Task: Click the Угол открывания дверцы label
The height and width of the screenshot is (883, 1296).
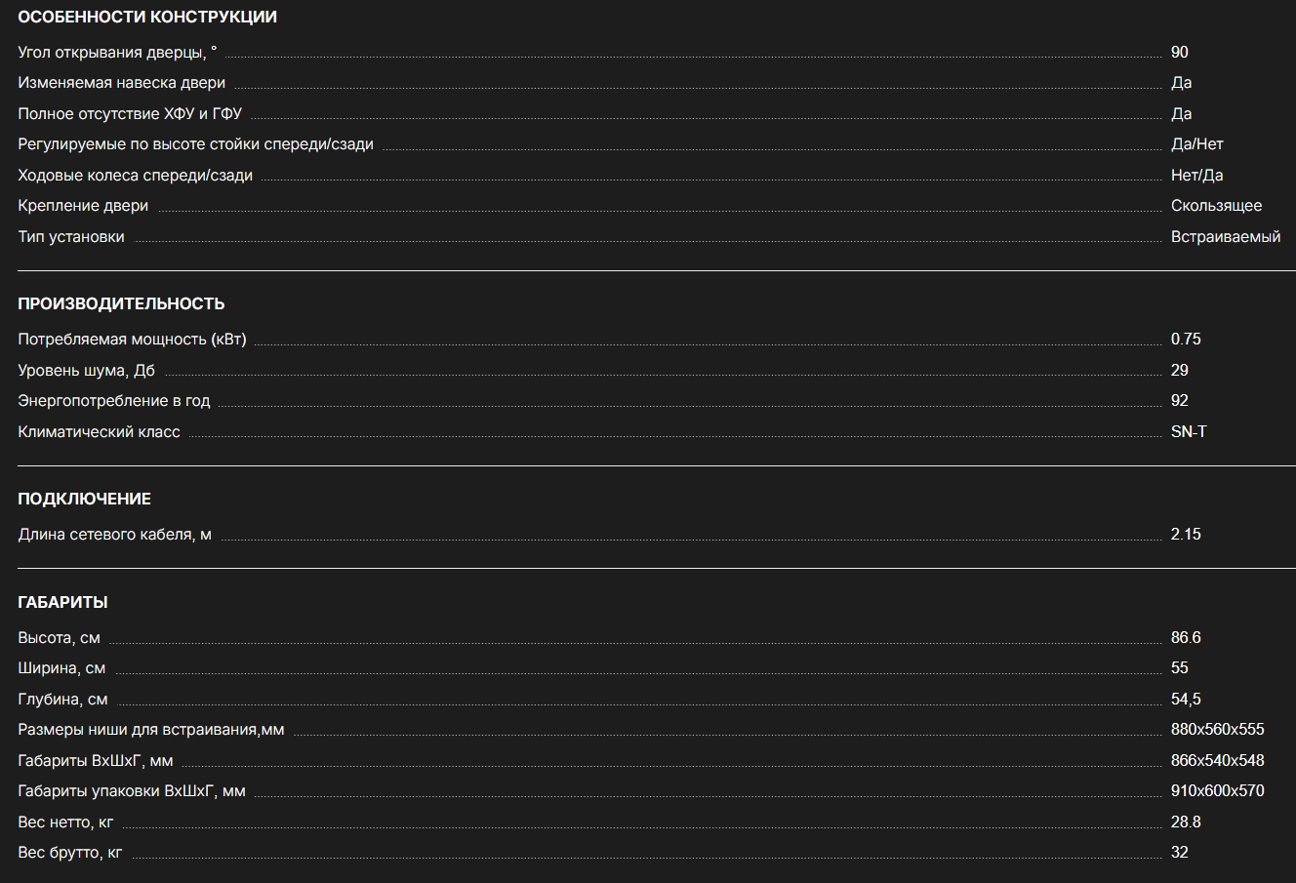Action: click(x=117, y=52)
